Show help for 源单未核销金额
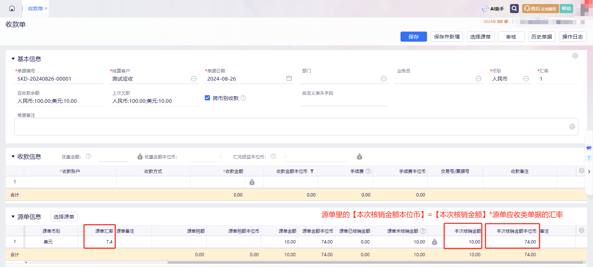The width and height of the screenshot is (593, 267). pos(423,231)
